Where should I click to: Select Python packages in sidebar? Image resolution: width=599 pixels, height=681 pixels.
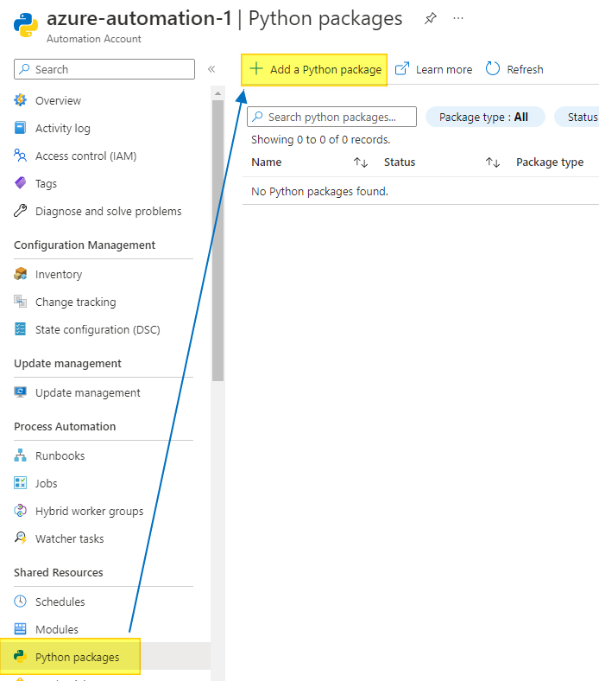click(x=77, y=657)
